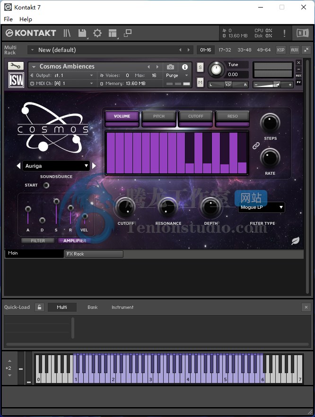
Task: Open the Help menu
Action: point(26,19)
